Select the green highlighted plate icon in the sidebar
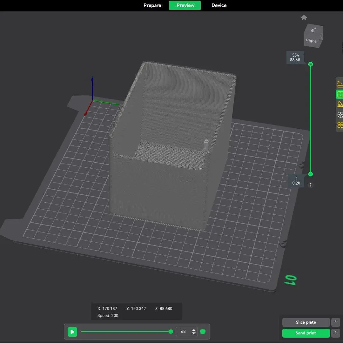Viewport: 343px width, 343px height. click(x=340, y=94)
